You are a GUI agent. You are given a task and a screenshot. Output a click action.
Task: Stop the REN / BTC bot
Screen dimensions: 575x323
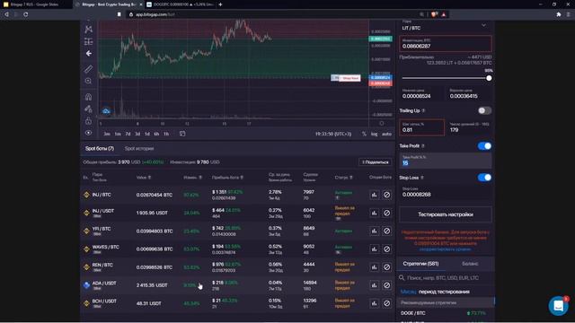(386, 267)
